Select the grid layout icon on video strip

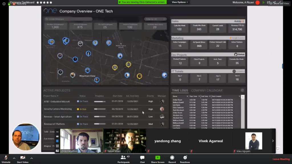(57, 146)
